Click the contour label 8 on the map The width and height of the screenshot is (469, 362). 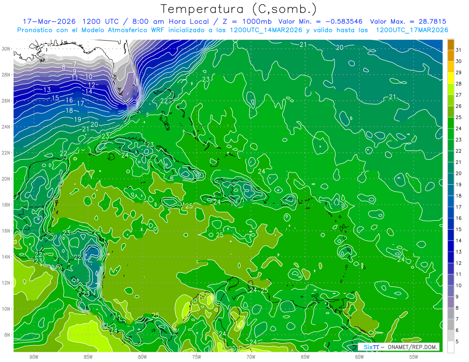point(64,67)
